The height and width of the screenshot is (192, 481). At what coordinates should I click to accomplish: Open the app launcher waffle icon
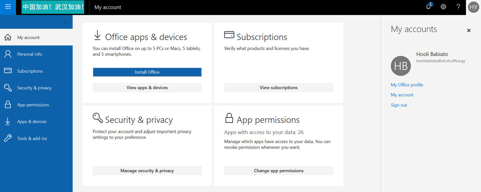8,7
